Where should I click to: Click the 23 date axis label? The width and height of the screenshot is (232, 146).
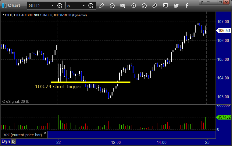(x=207, y=142)
